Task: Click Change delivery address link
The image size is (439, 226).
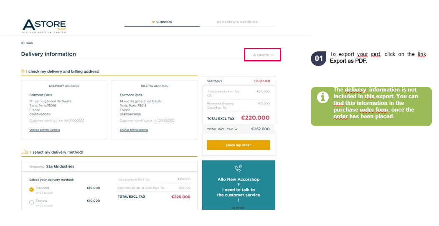Action: click(45, 130)
